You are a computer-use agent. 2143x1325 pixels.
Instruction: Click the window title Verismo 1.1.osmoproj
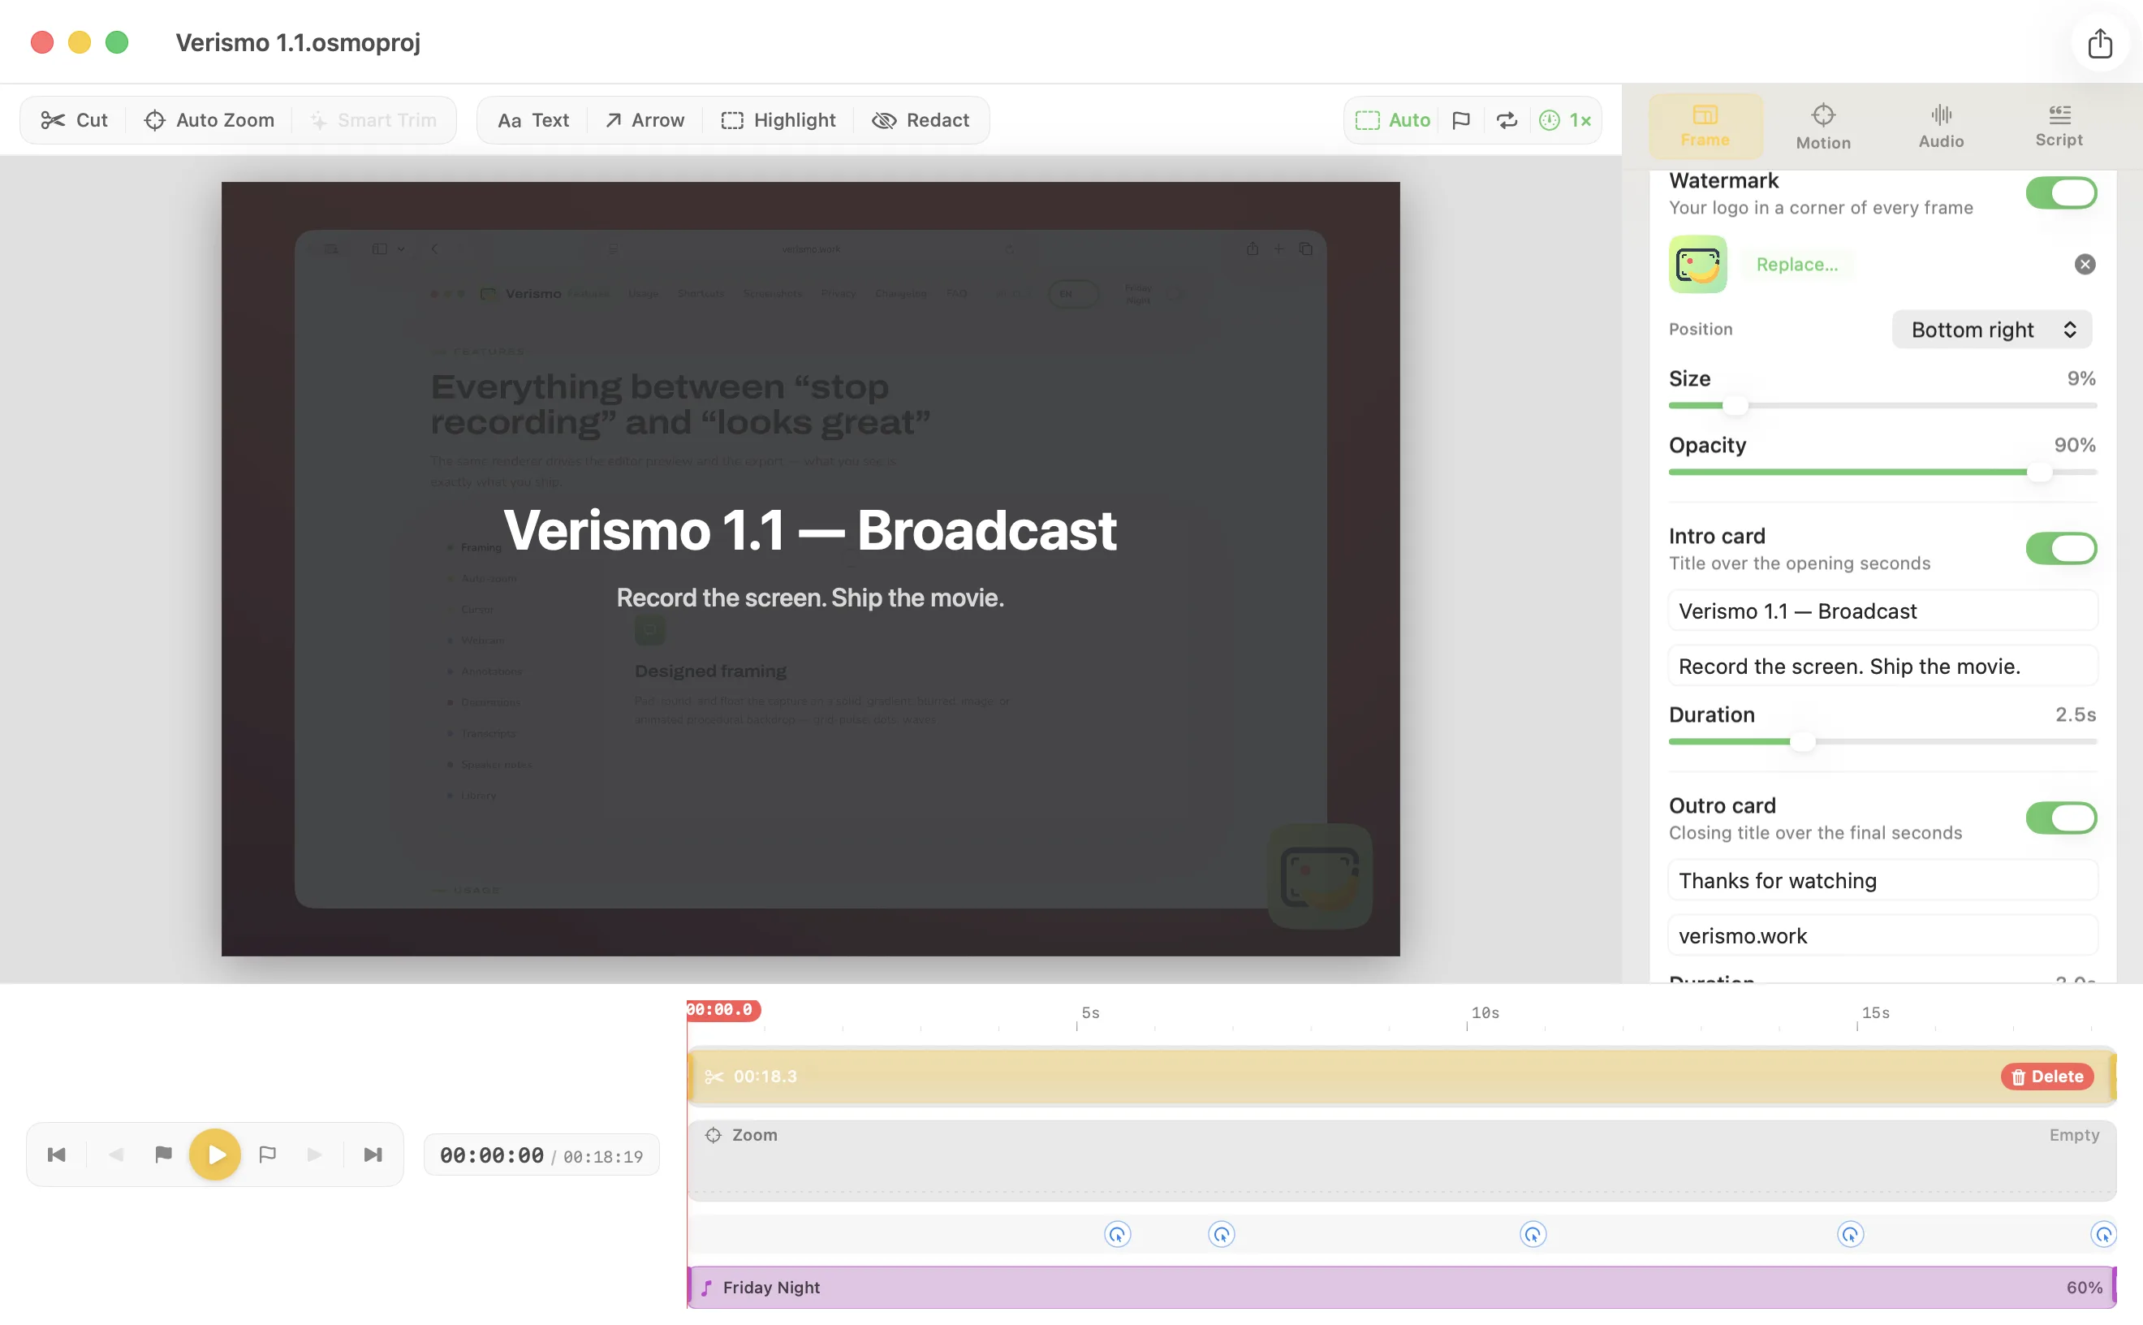click(x=298, y=43)
